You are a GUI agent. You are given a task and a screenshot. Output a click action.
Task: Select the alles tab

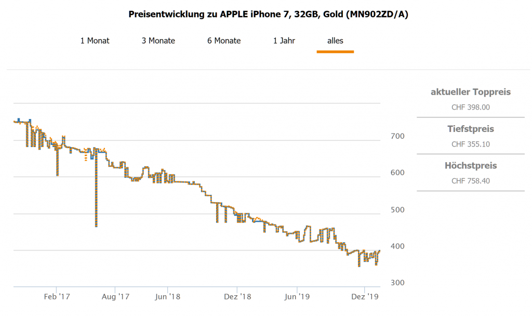click(x=335, y=41)
